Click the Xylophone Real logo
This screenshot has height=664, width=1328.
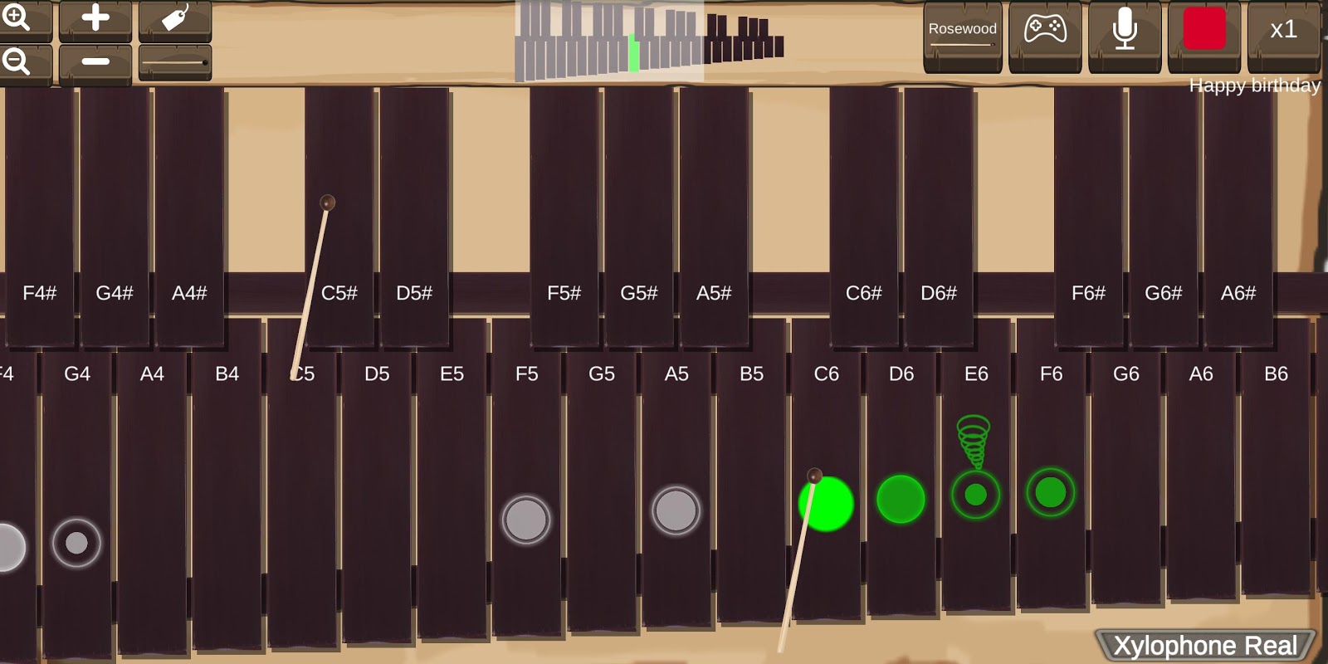[x=1205, y=645]
